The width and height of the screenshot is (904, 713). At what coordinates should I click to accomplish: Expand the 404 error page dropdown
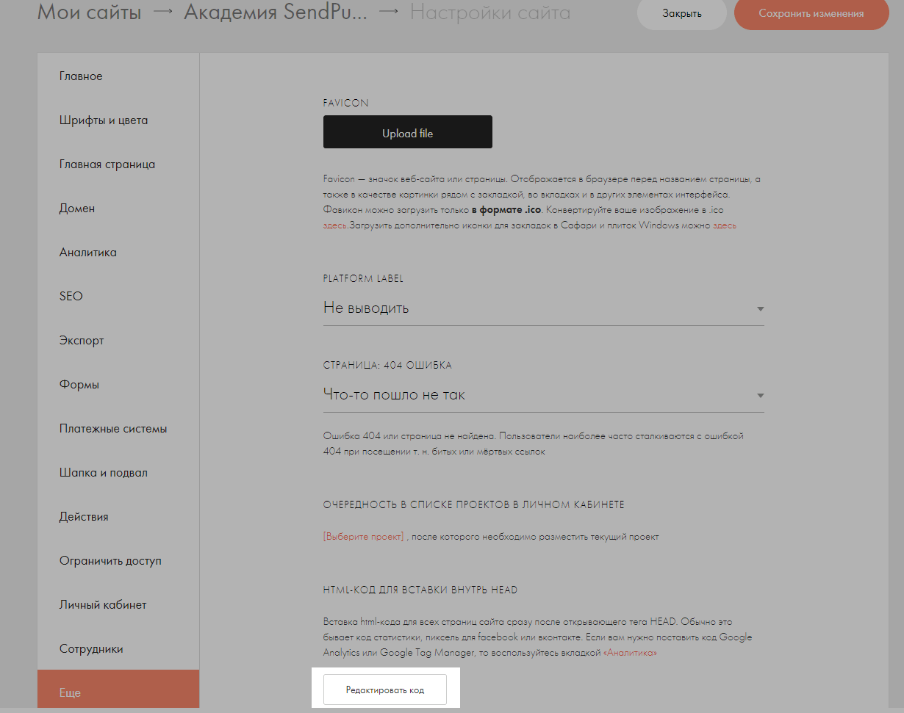[x=760, y=396]
